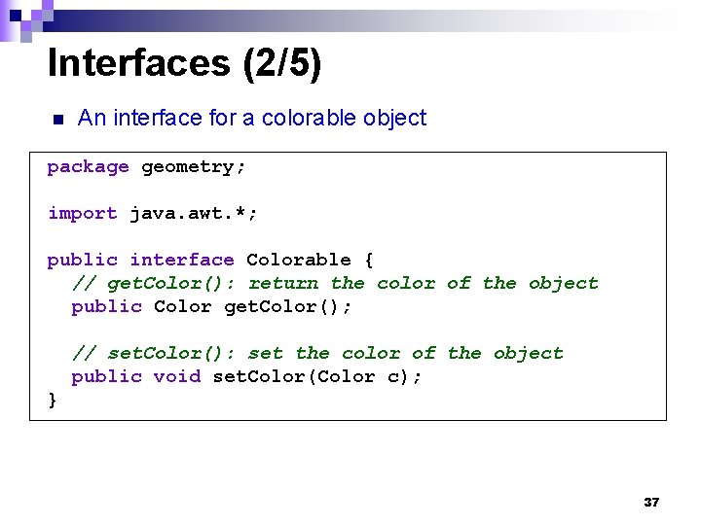Click the "interface" keyword in code

point(182,260)
